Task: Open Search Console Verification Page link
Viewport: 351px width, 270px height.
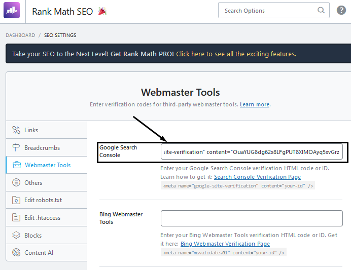Action: tap(258, 177)
